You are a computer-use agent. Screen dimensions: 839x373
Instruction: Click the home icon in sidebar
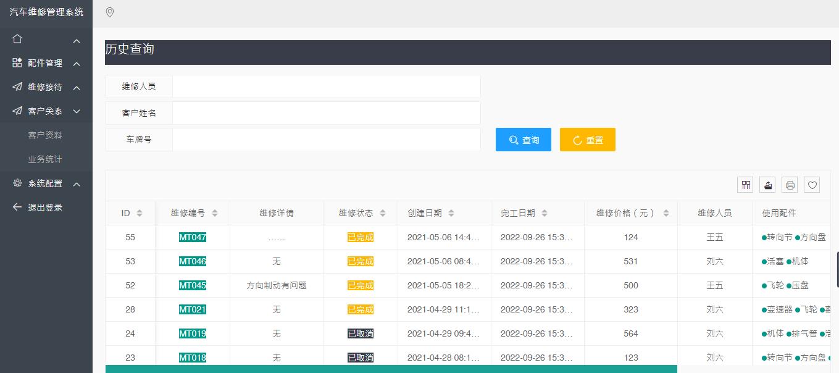point(17,39)
